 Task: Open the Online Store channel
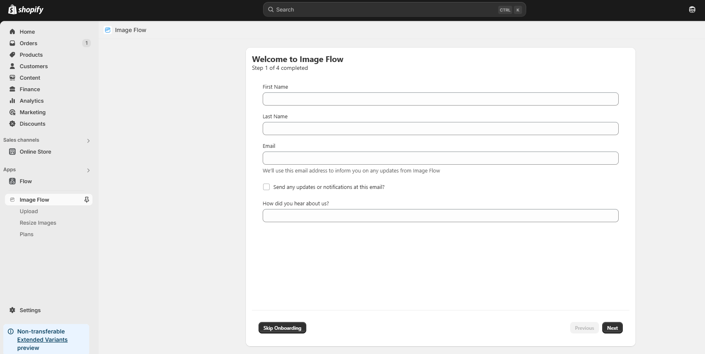49,152
